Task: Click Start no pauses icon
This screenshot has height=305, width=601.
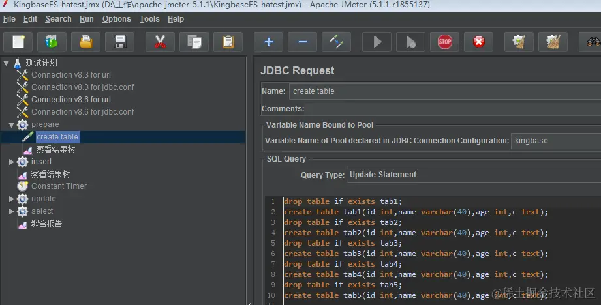Action: pos(411,42)
